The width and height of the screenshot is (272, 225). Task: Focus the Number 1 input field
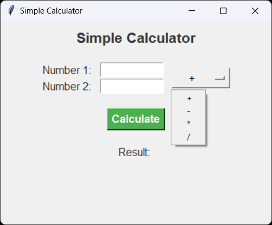[132, 70]
